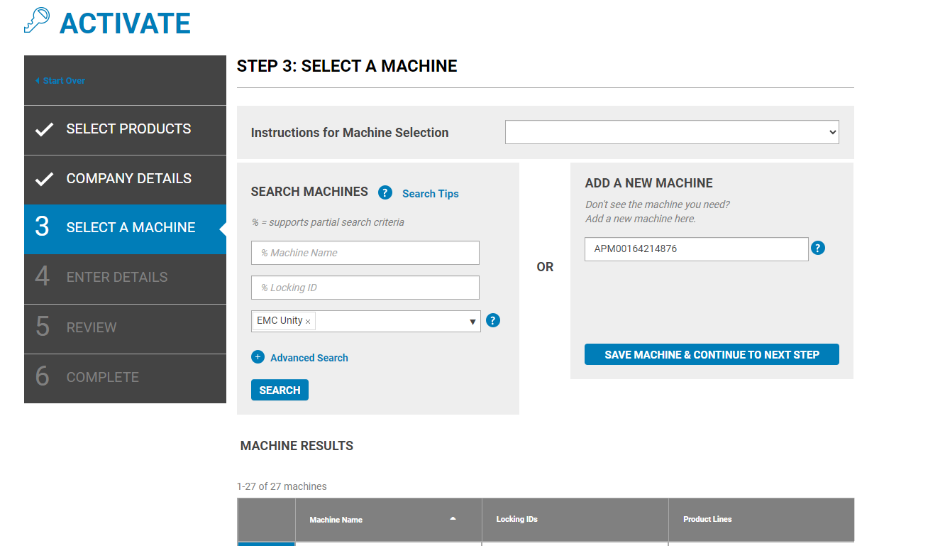
Task: Click the back arrow beside Start Over
Action: coord(38,80)
